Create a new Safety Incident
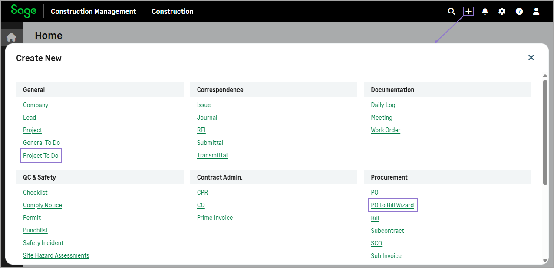The image size is (554, 268). (x=43, y=243)
